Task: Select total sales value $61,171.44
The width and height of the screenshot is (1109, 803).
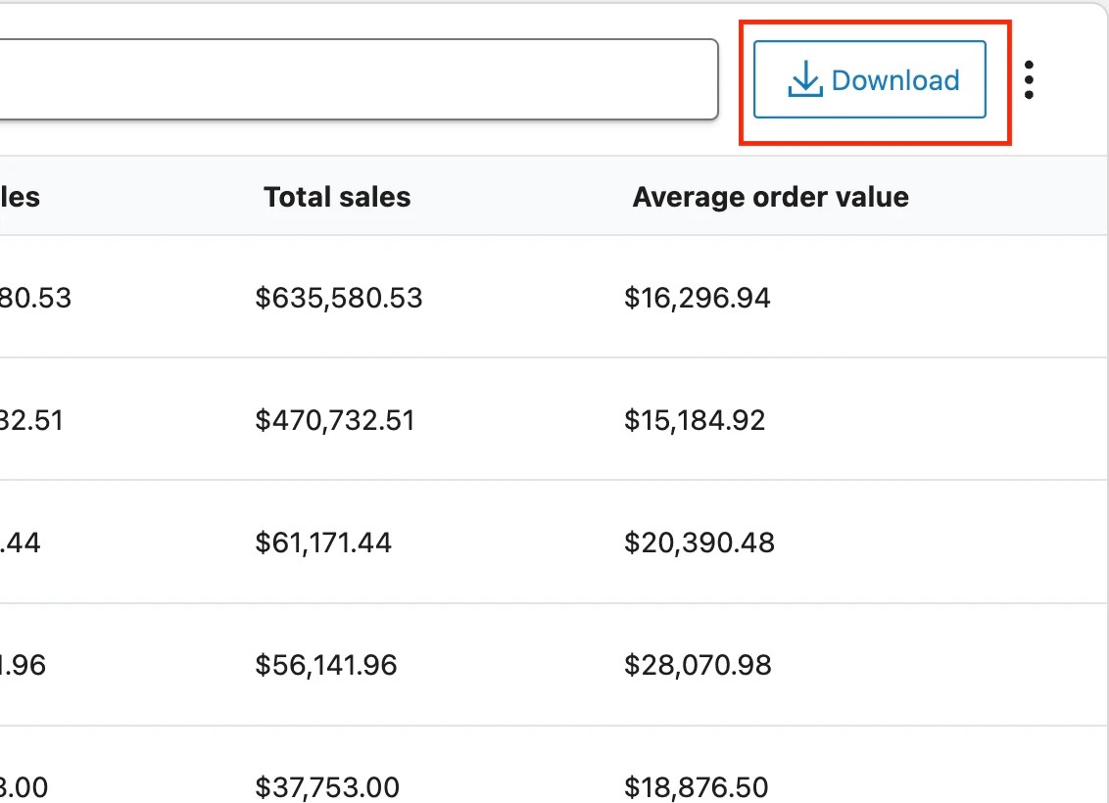Action: (323, 543)
